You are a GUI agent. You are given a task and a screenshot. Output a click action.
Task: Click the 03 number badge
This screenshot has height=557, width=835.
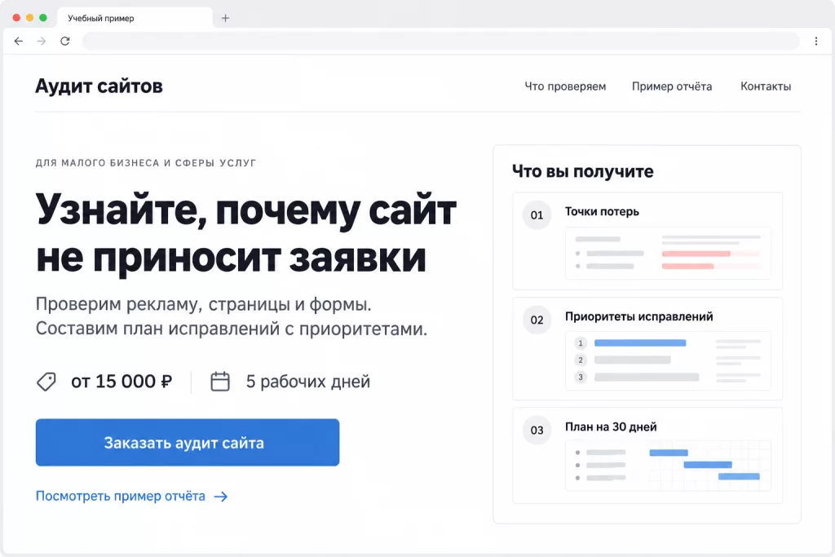(x=537, y=431)
